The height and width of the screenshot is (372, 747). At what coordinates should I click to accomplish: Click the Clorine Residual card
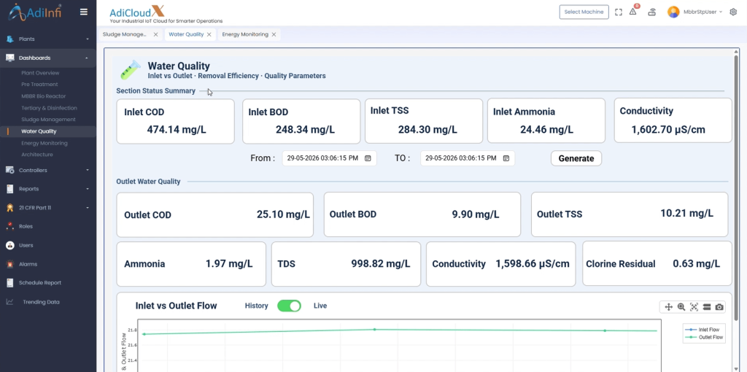[657, 264]
